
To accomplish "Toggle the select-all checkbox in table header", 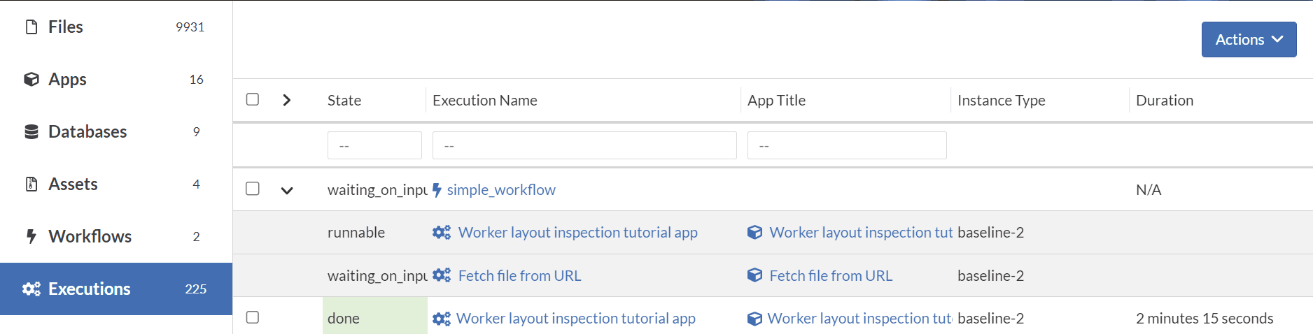I will [253, 99].
